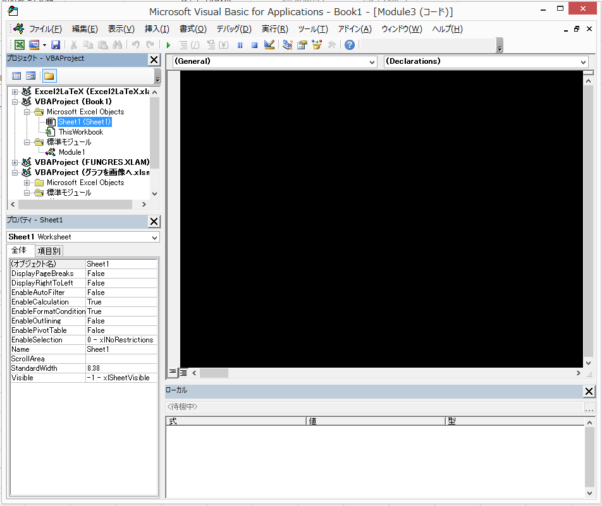Image resolution: width=602 pixels, height=506 pixels.
Task: Expand VBAProject (FUNCRES.XLAM) node
Action: (x=15, y=162)
